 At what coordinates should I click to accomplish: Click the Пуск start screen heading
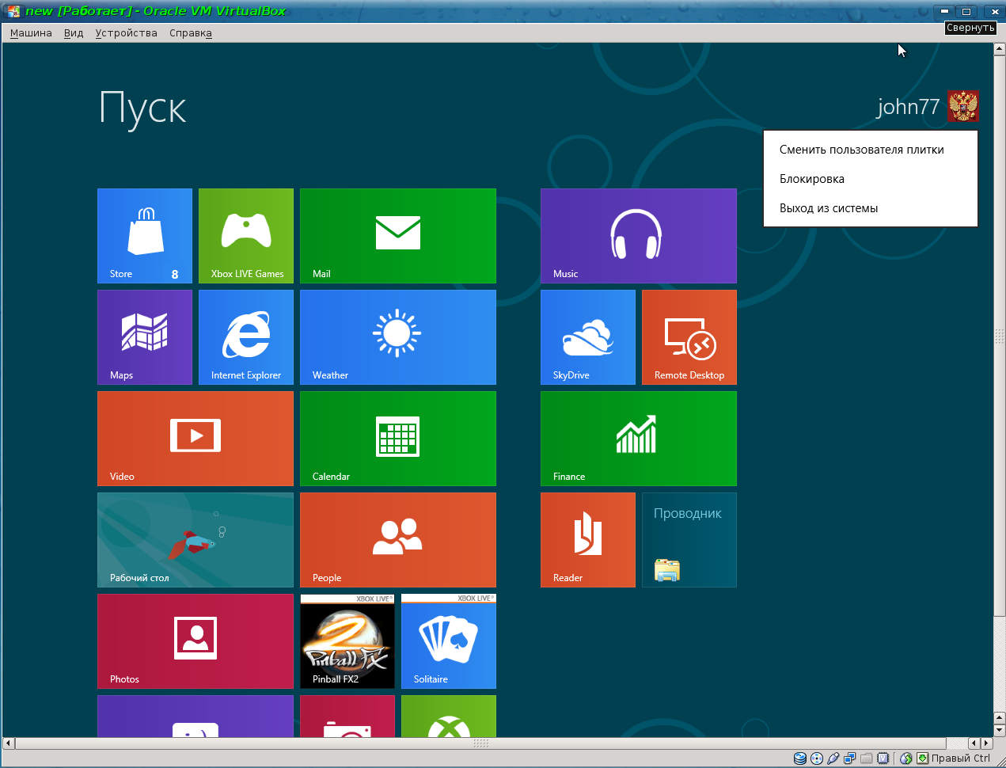coord(142,108)
